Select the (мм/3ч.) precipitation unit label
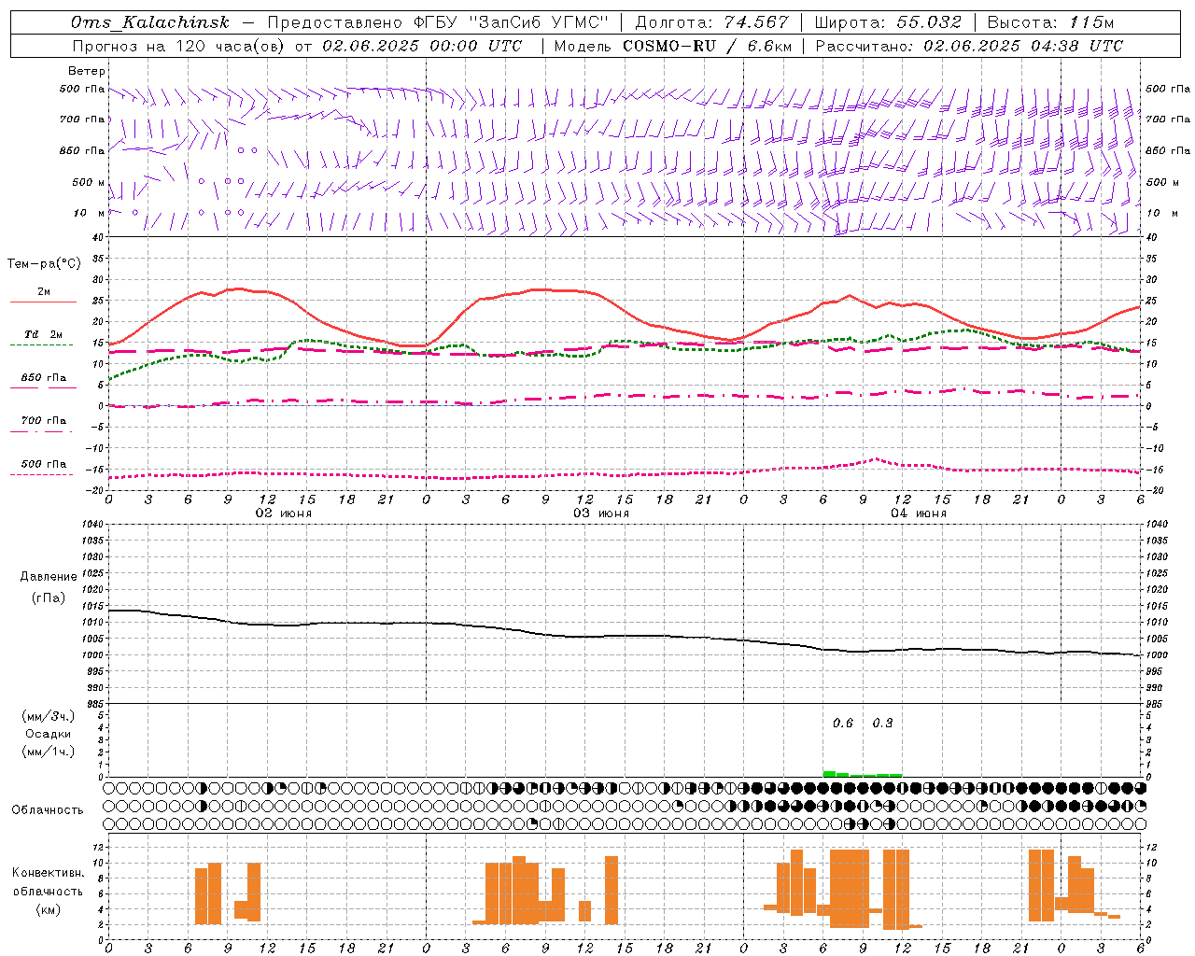1195x956 pixels. 48,716
